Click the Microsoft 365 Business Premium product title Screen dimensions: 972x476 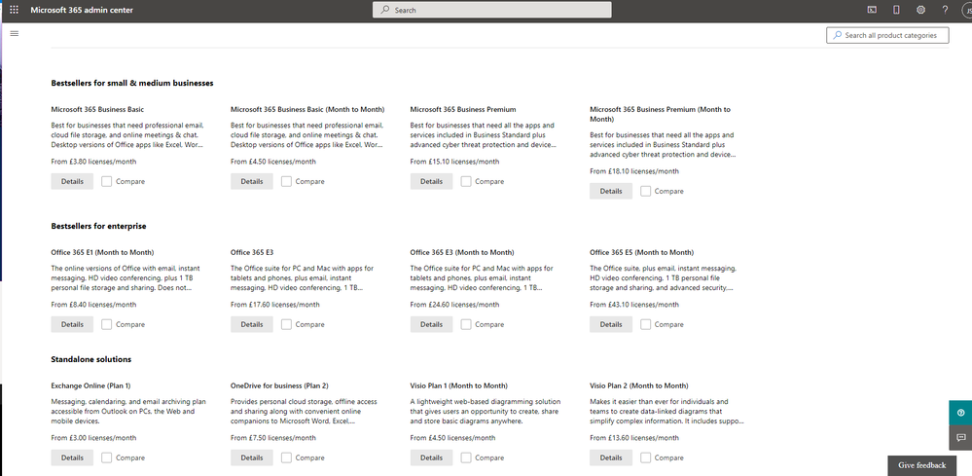coord(463,109)
